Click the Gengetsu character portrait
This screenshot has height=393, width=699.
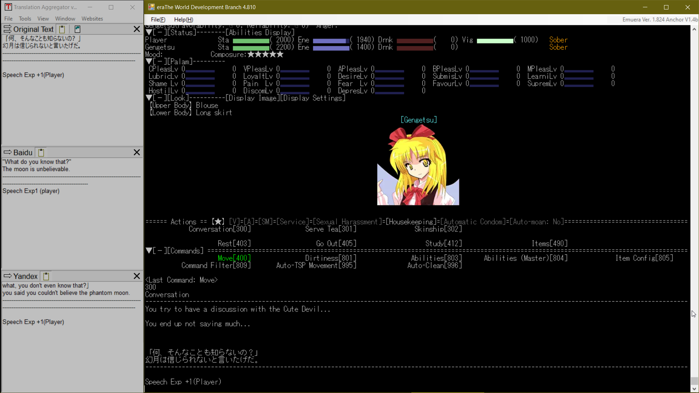coord(418,166)
